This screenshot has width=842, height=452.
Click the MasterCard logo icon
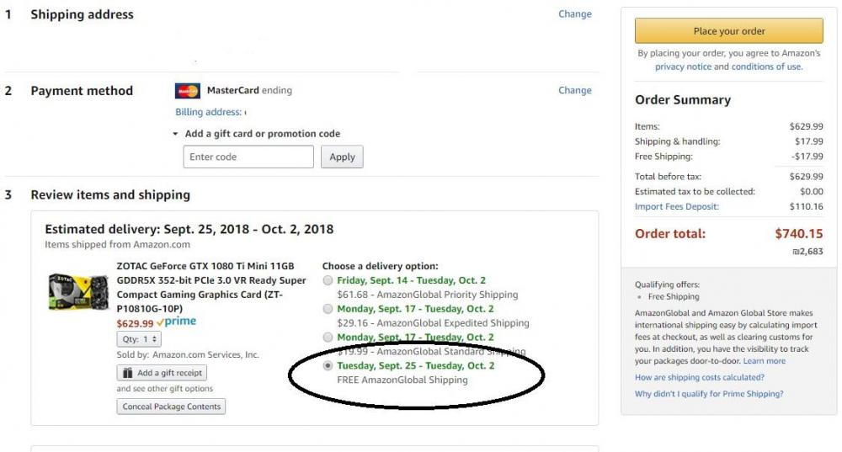(187, 91)
